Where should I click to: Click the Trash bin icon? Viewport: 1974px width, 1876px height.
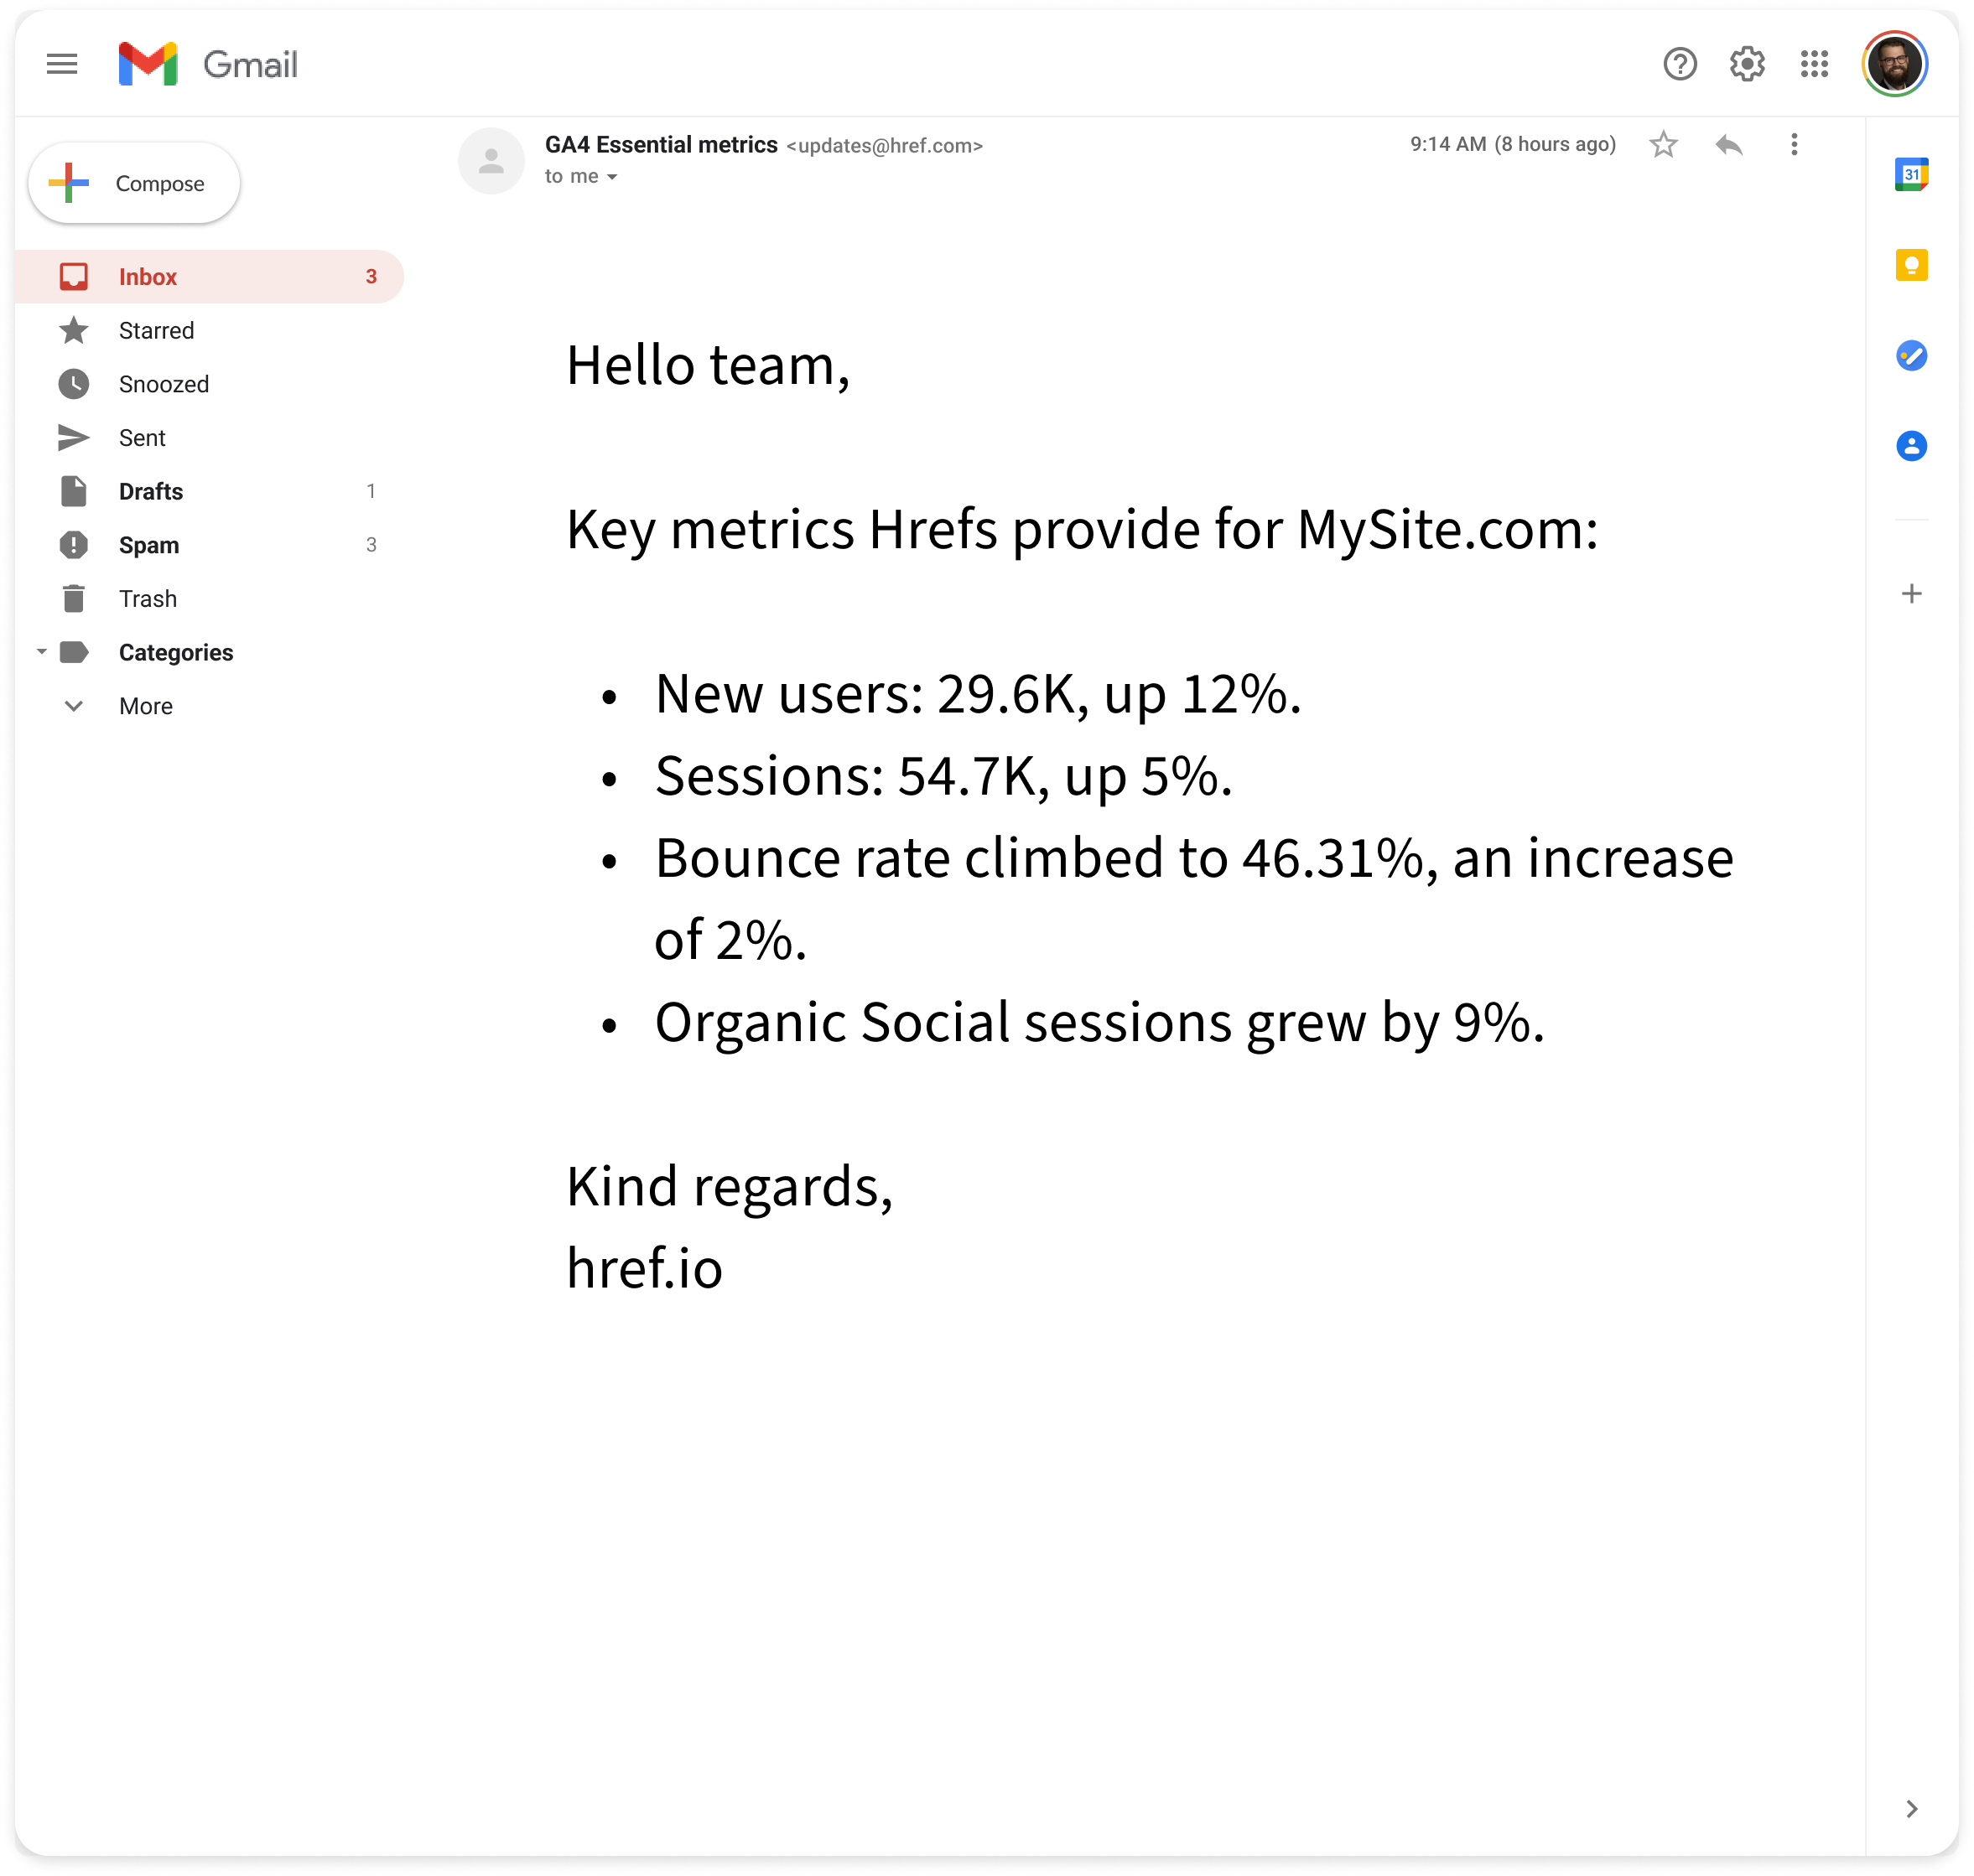73,599
